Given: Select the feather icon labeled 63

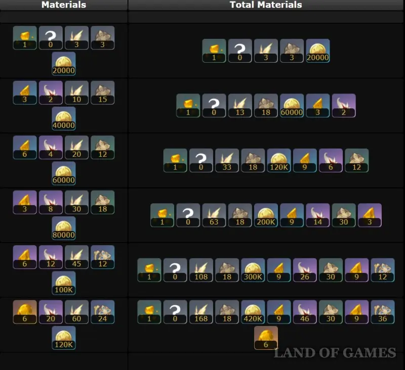Looking at the screenshot, I should 214,215.
